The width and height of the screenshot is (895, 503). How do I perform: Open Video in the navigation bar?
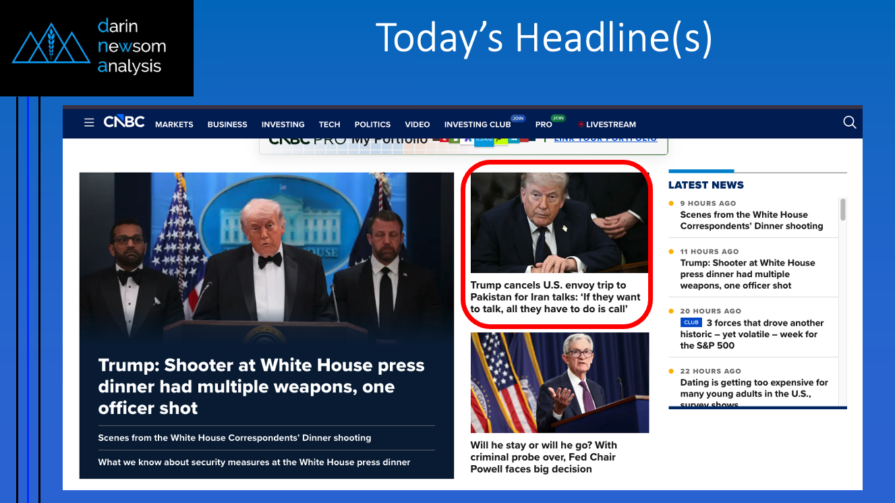pyautogui.click(x=417, y=125)
